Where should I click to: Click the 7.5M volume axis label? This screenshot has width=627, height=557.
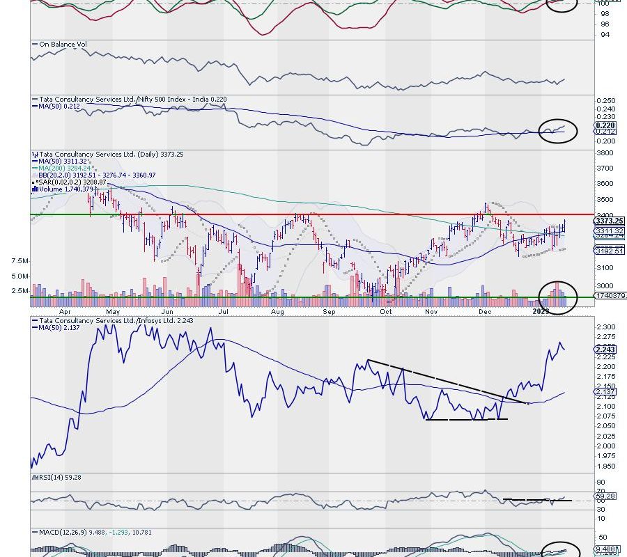(x=20, y=261)
